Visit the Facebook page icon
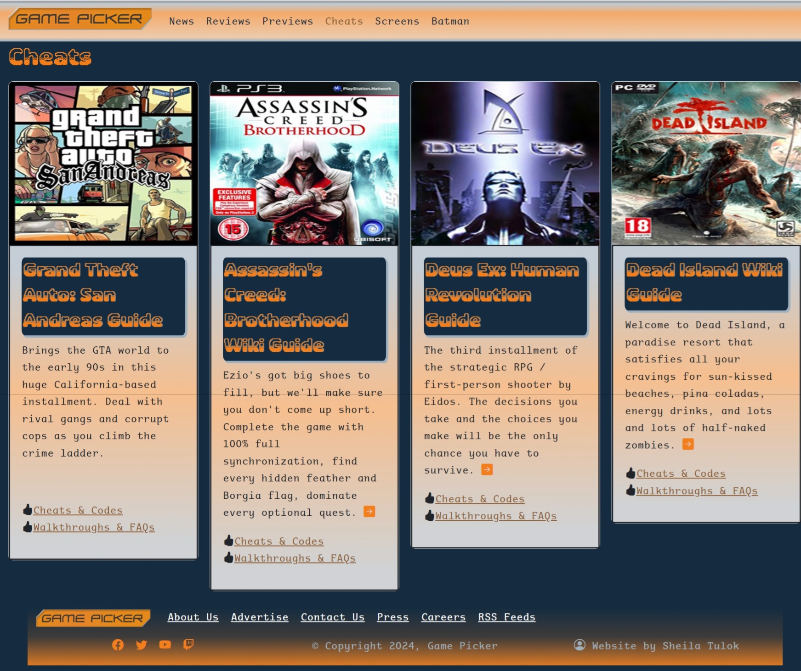Image resolution: width=801 pixels, height=671 pixels. pyautogui.click(x=118, y=645)
